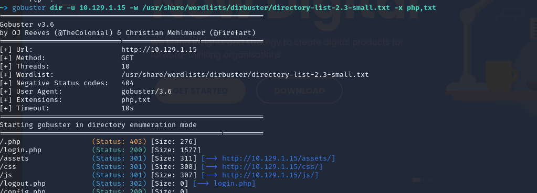Click the OJ Reeves author credit line

coord(128,33)
